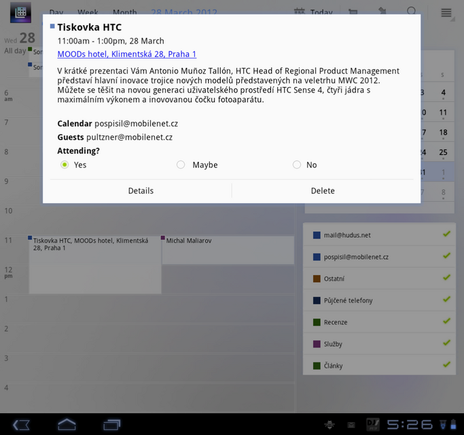
Task: Tap the search magnifier icon
Action: coord(411,12)
